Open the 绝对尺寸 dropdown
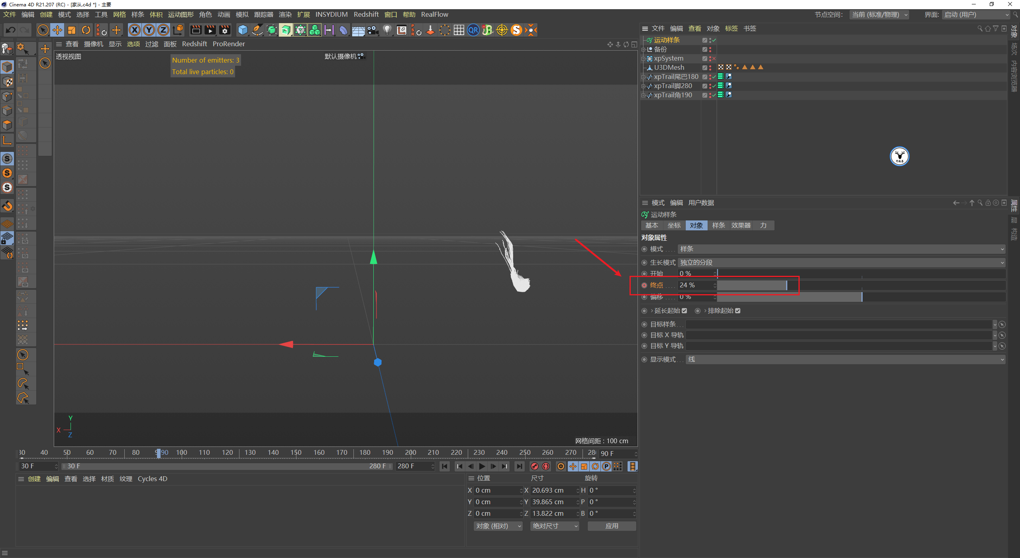The height and width of the screenshot is (558, 1020). pyautogui.click(x=555, y=526)
